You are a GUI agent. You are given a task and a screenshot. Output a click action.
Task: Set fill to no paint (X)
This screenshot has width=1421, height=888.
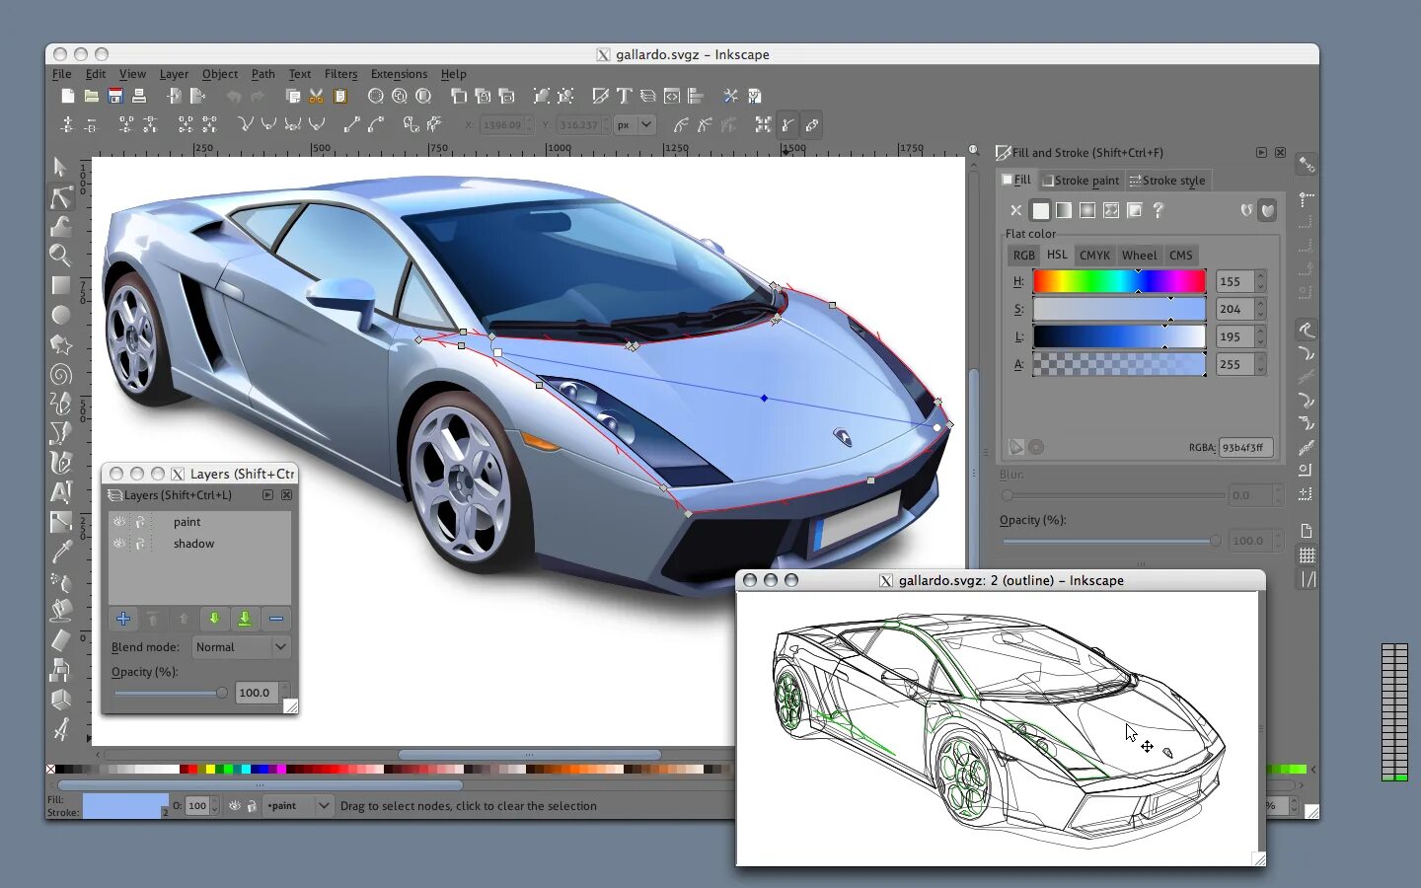tap(1015, 210)
